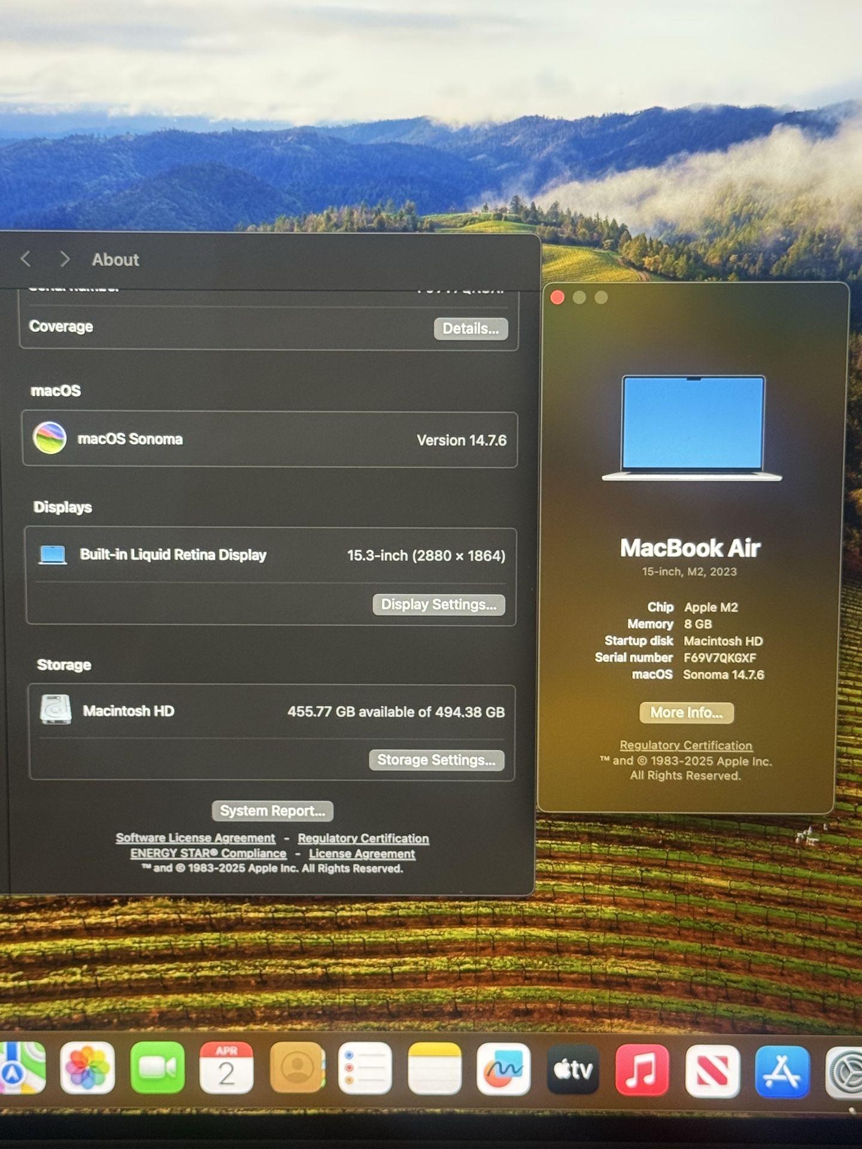Open the Contacts app icon
This screenshot has width=862, height=1149.
296,1069
